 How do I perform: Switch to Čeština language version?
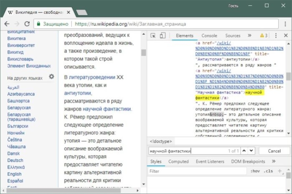pos(15,140)
